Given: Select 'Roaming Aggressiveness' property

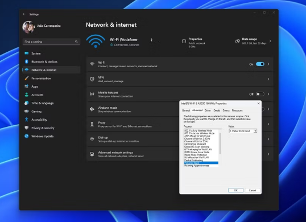Looking at the screenshot, I should [197, 166].
